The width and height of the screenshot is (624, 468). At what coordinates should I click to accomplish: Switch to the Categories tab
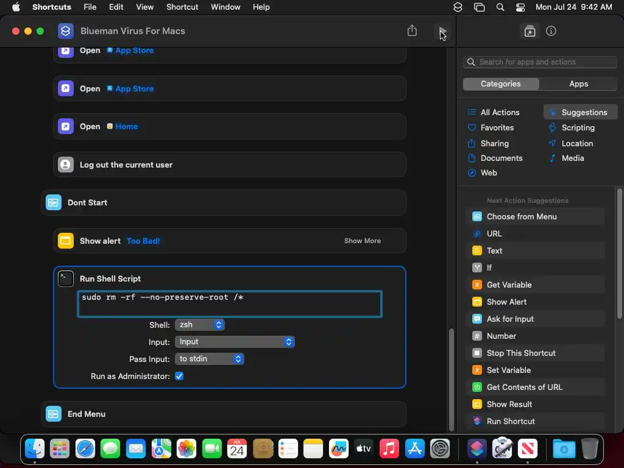tap(501, 84)
